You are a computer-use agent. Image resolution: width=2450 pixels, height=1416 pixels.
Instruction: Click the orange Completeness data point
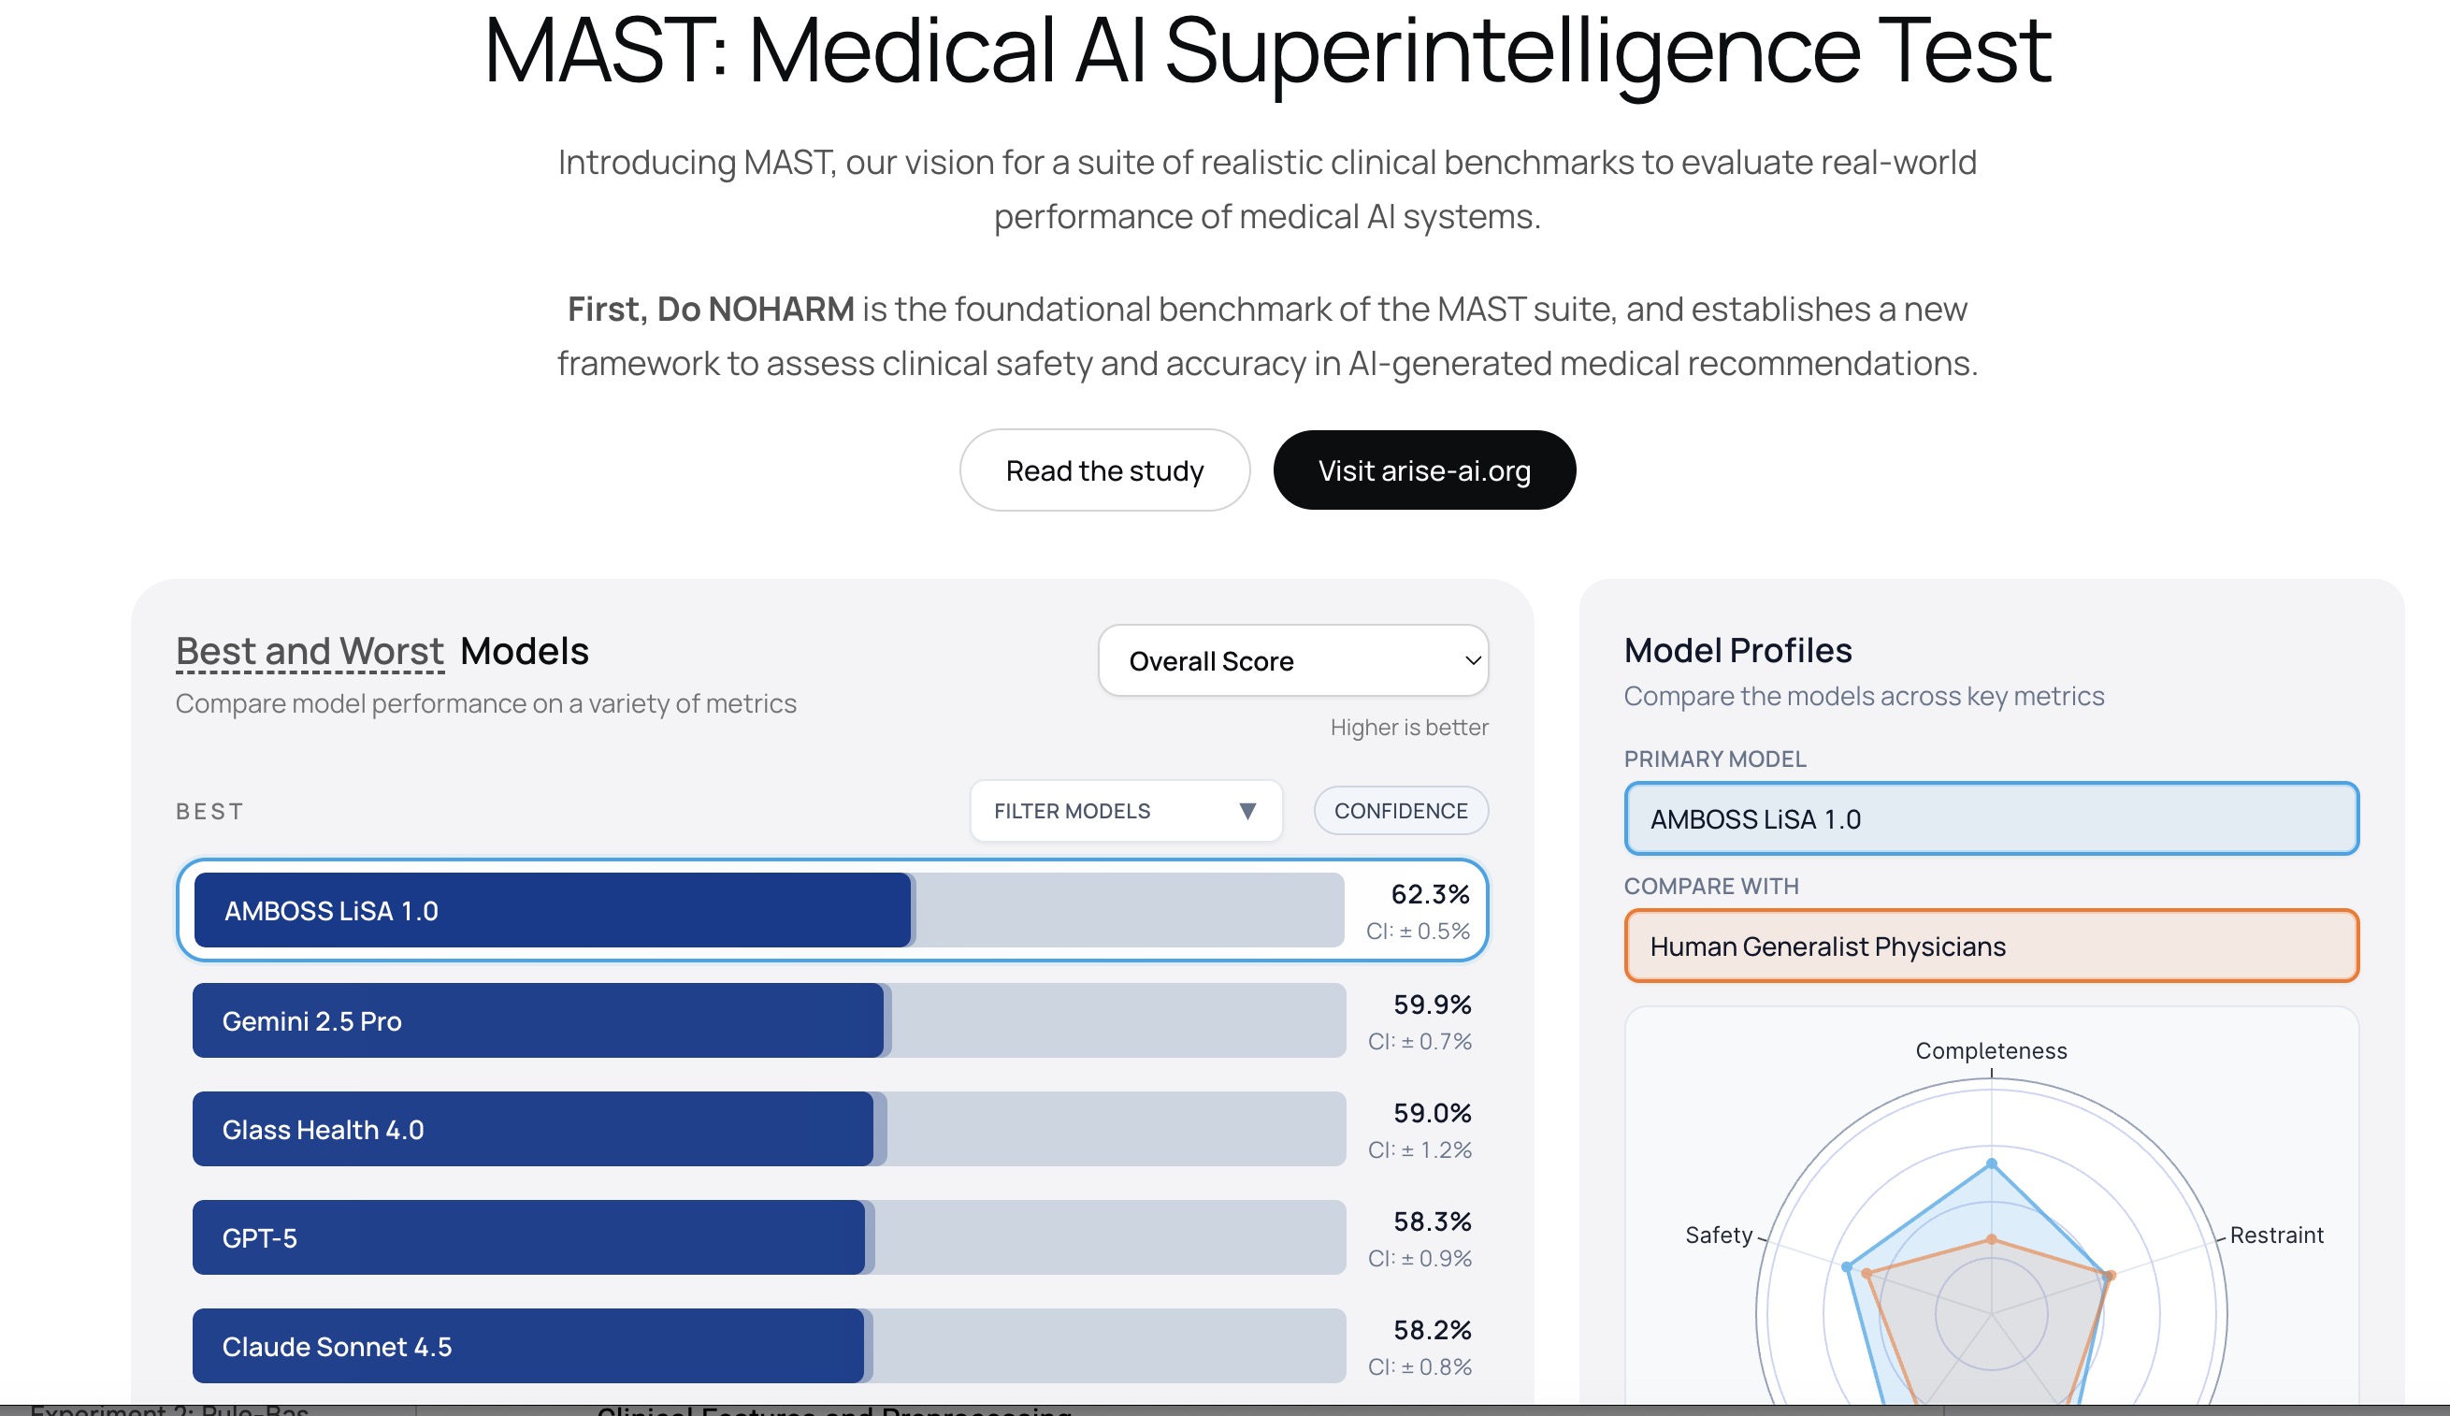(1991, 1240)
